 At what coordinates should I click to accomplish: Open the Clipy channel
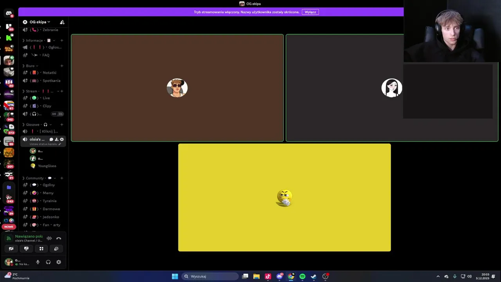43,106
